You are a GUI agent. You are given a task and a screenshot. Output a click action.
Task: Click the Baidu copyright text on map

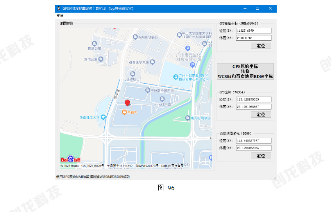122,166
